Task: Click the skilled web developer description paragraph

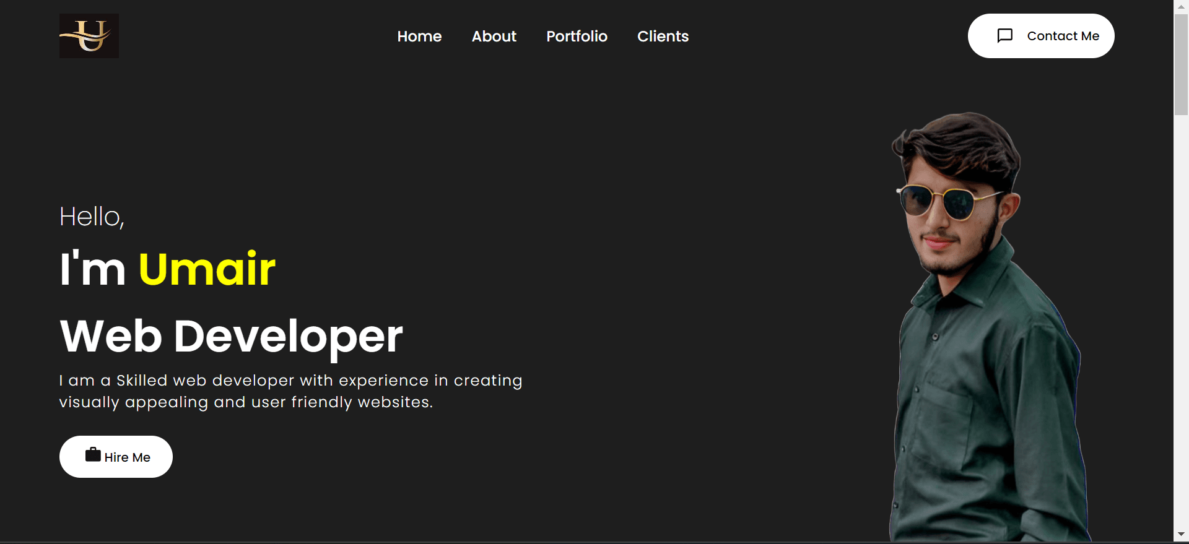Action: pos(290,391)
